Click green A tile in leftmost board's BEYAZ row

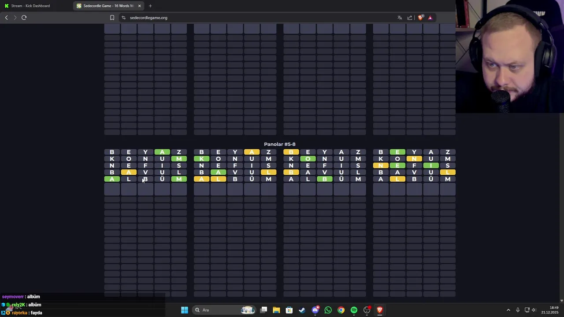point(162,152)
